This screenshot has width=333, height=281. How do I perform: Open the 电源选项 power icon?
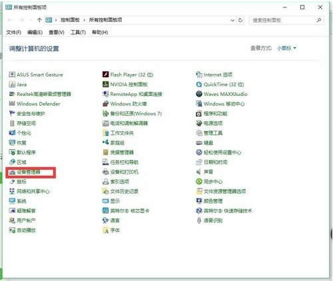(199, 123)
